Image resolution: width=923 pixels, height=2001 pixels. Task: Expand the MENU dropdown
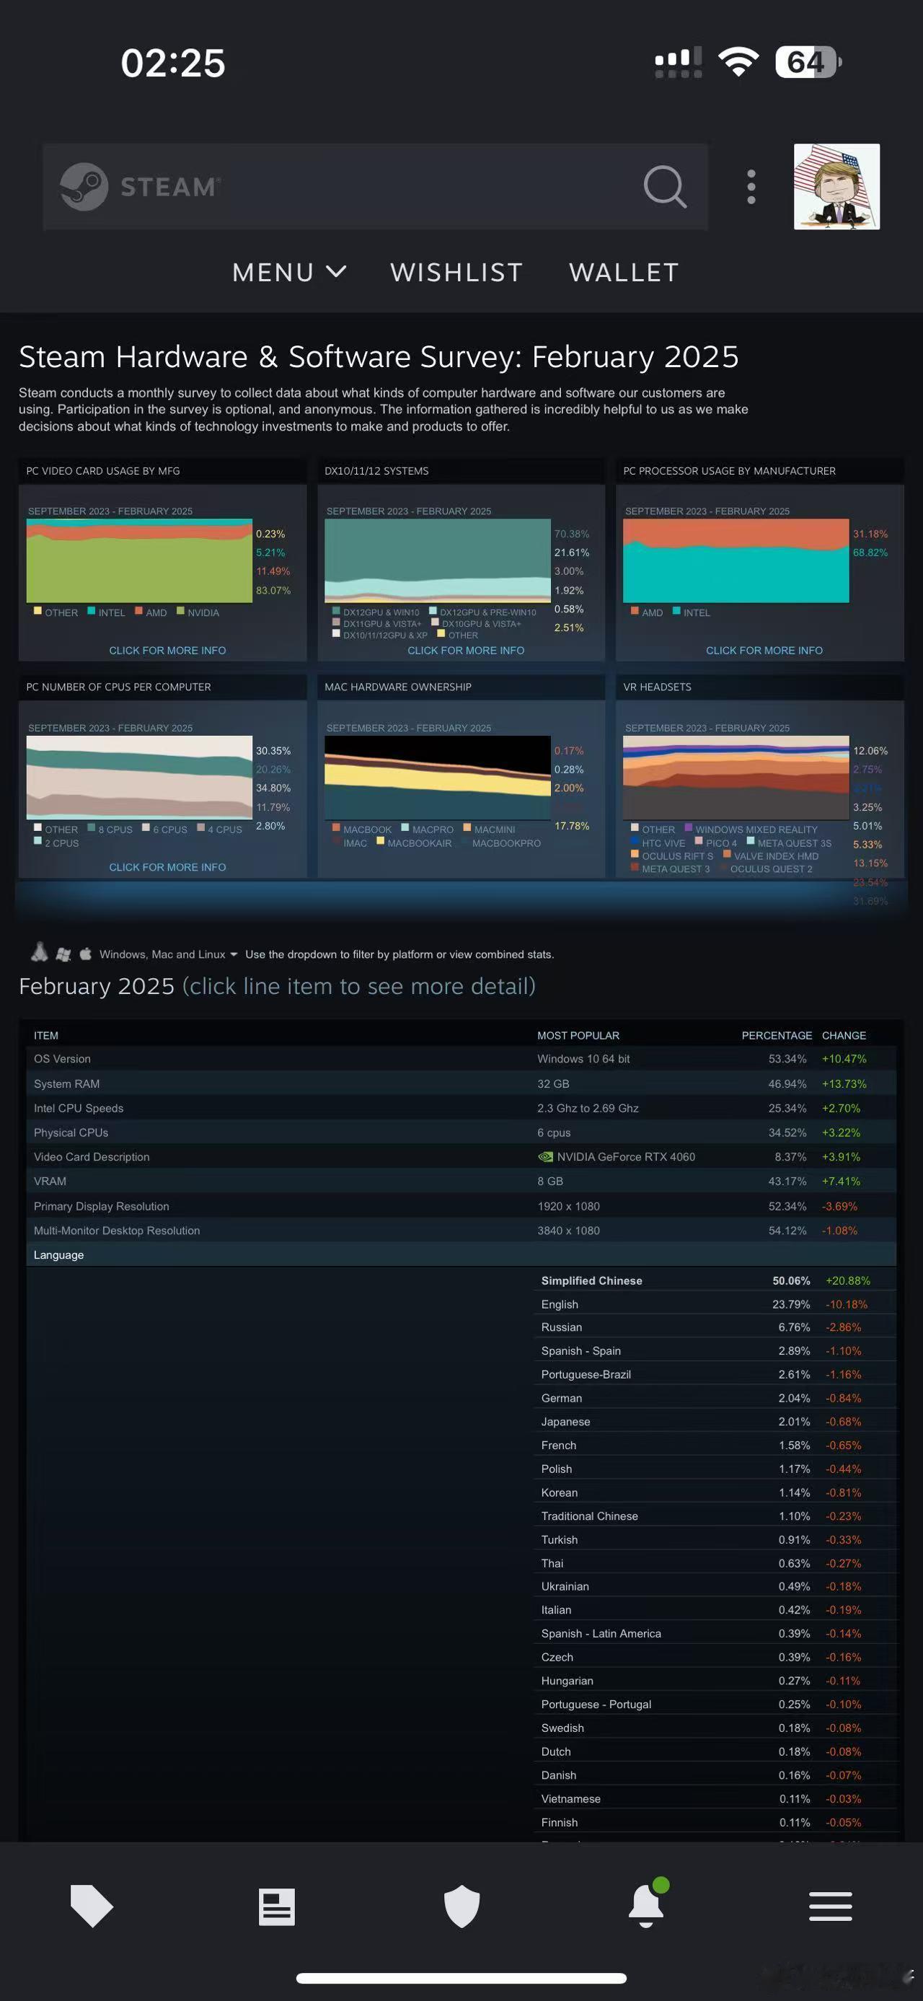[x=288, y=273]
